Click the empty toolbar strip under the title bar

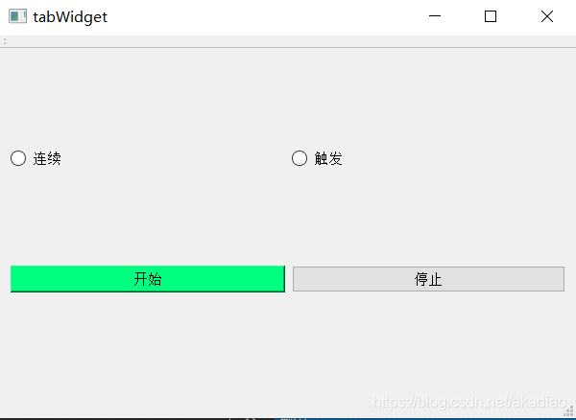[290, 41]
